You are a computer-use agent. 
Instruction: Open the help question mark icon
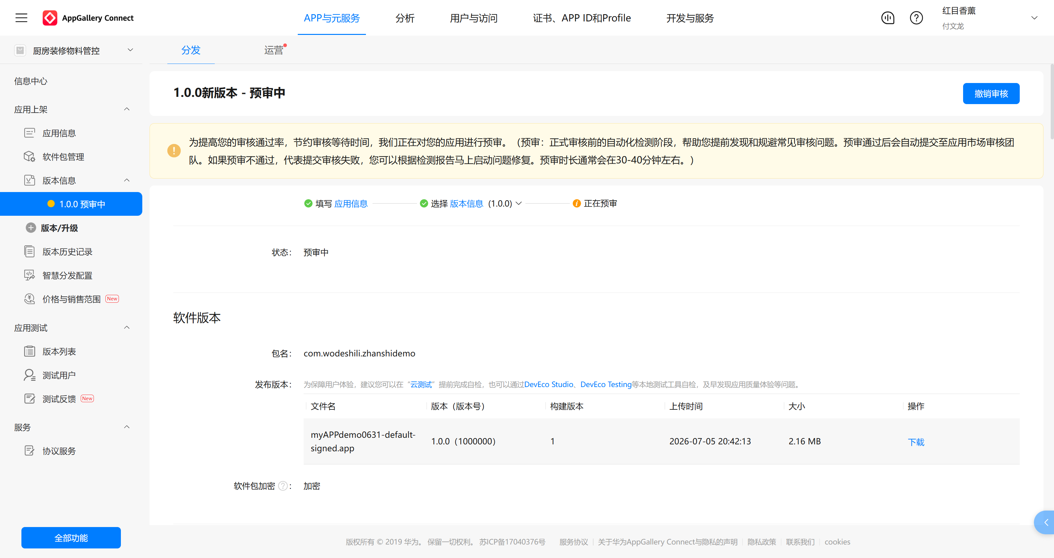tap(916, 17)
